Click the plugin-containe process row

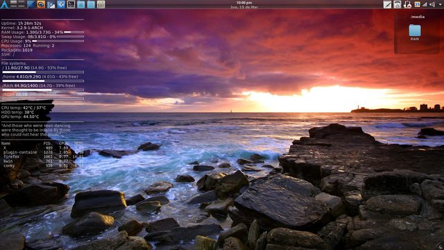pyautogui.click(x=42, y=152)
